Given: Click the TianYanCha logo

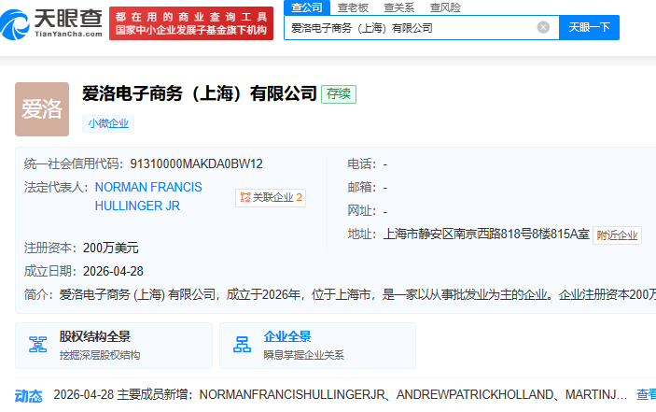Looking at the screenshot, I should 51,24.
